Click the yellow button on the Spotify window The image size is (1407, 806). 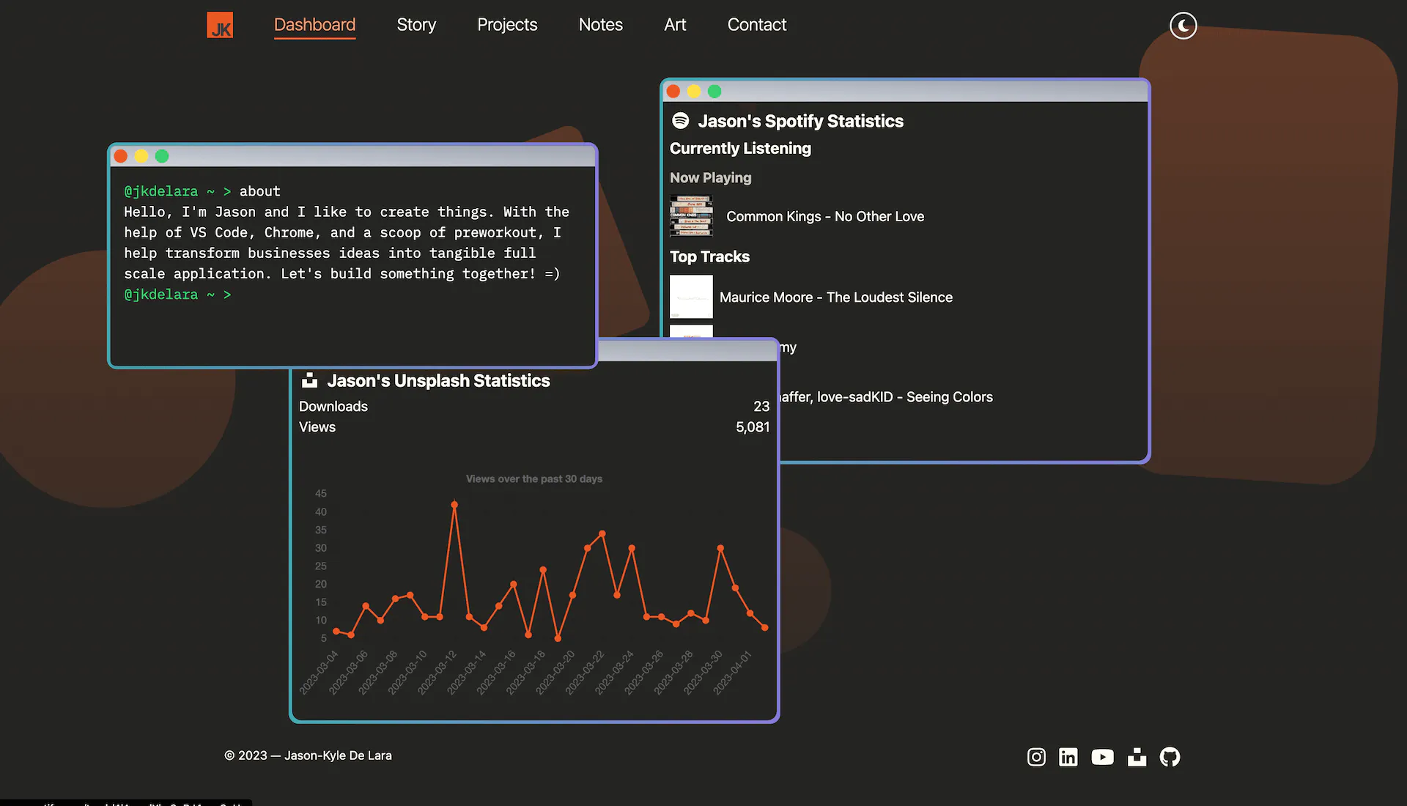(693, 91)
